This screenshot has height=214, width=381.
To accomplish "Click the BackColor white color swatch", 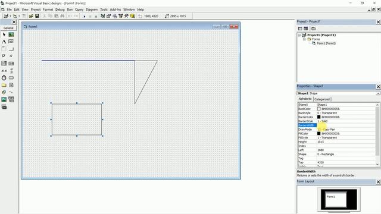I will 319,109.
